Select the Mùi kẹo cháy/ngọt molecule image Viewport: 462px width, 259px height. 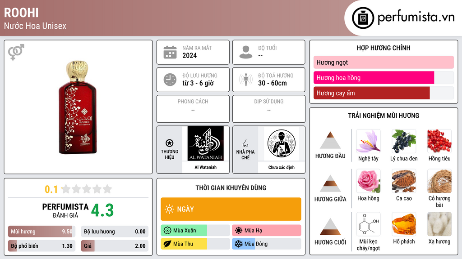368,224
